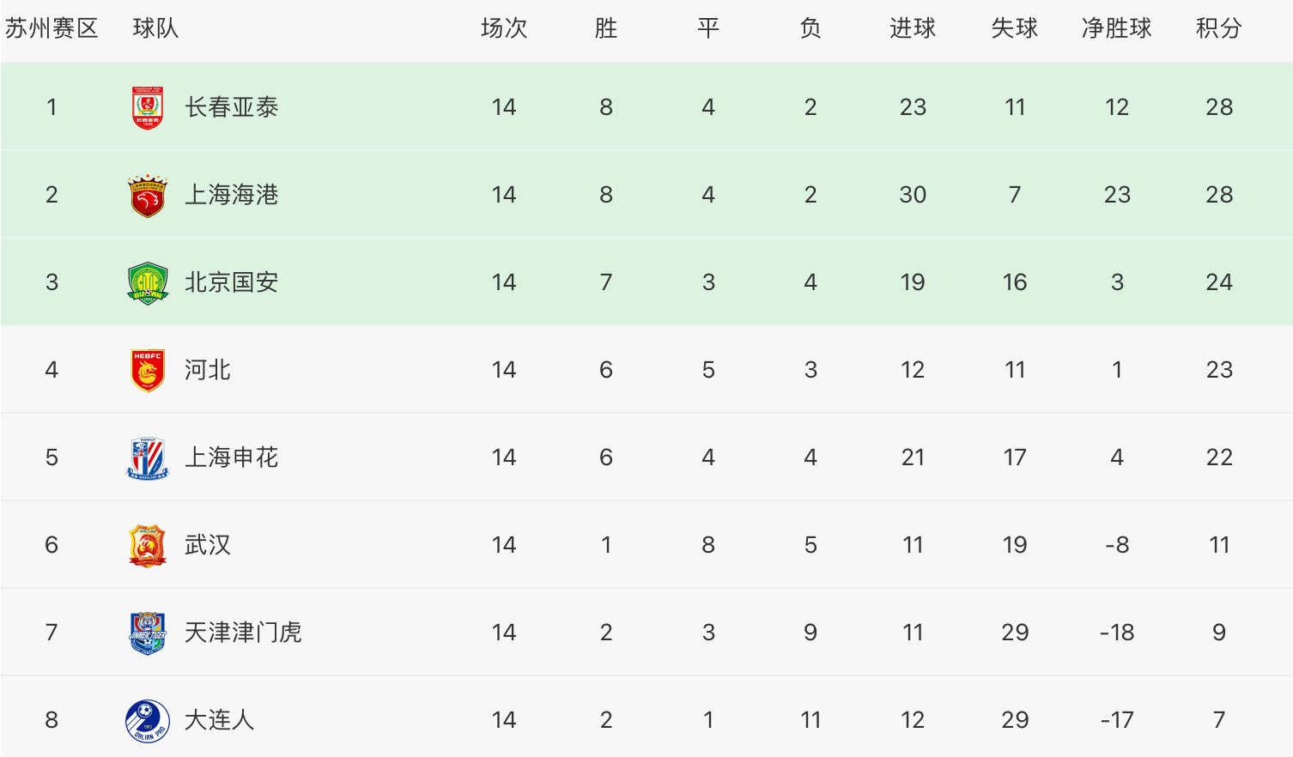Select the 北京国安 team name
The height and width of the screenshot is (757, 1293).
[232, 282]
